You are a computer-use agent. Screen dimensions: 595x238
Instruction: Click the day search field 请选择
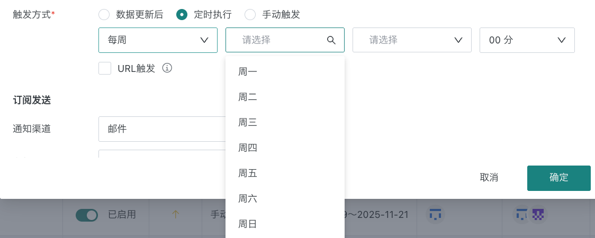coord(285,40)
